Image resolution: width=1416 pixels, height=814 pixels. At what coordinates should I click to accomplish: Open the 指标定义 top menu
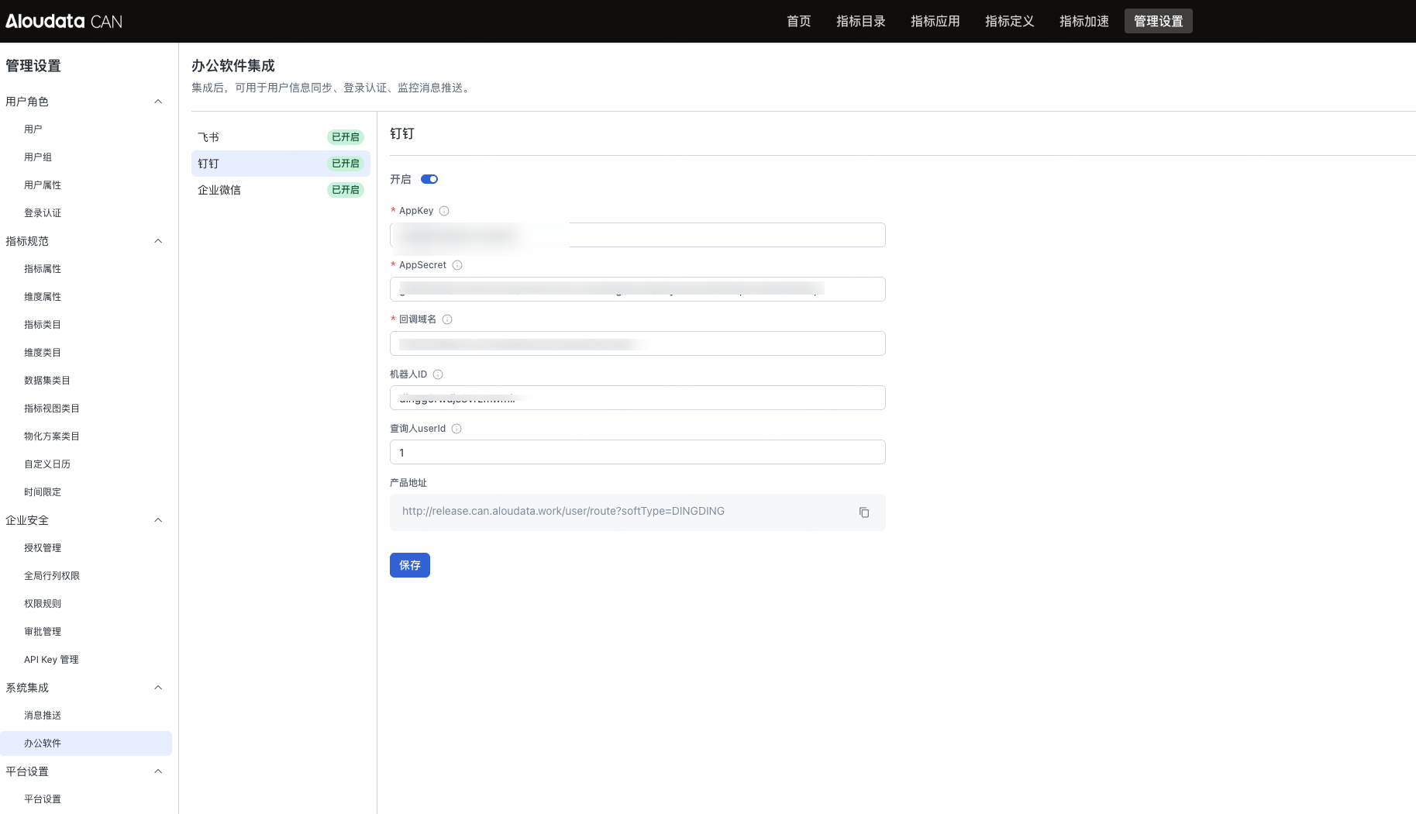(1010, 21)
